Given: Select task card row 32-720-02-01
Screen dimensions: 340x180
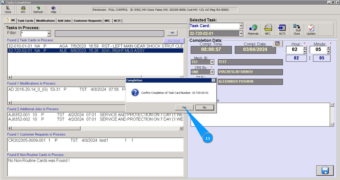Looking at the screenshot, I should 96,51.
